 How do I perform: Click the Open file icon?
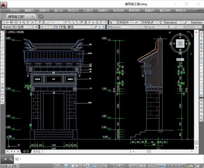pos(7,22)
